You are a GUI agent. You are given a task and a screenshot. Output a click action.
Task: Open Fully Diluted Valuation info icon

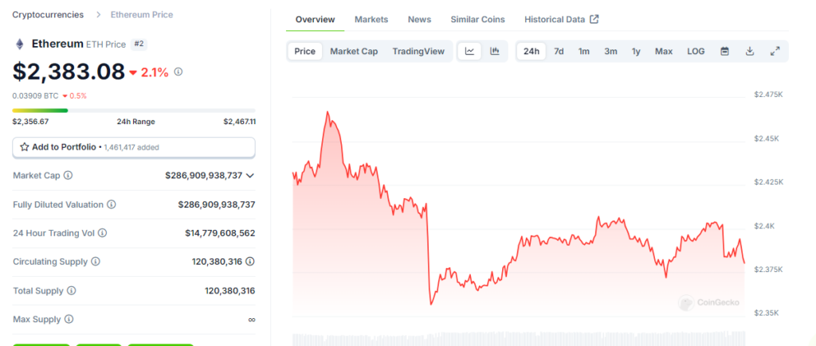click(112, 204)
